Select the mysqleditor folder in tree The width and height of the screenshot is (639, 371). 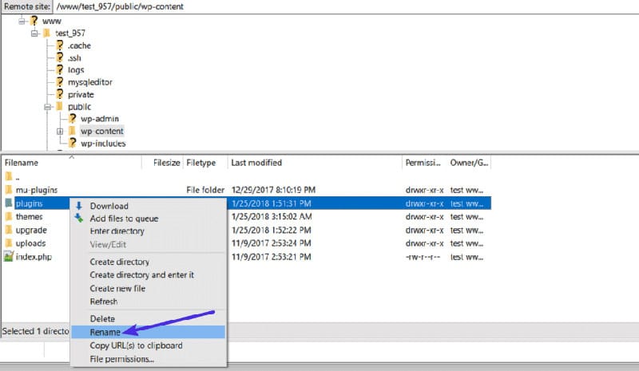click(x=89, y=82)
